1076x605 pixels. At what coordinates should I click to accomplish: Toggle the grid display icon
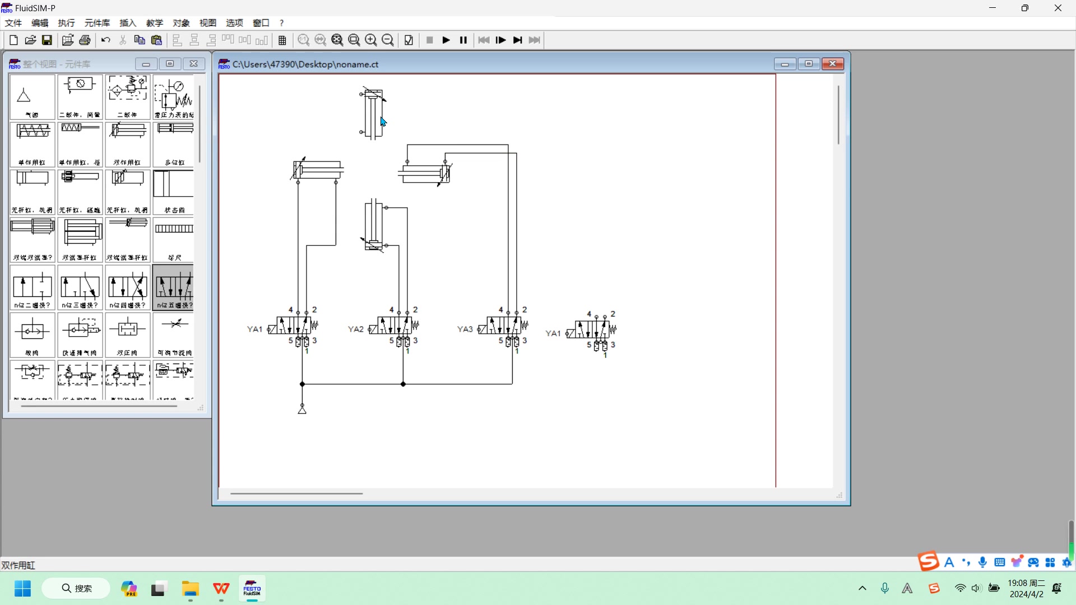point(282,40)
